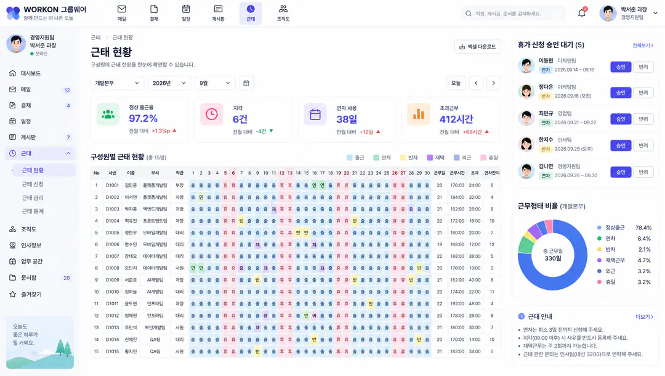Open the 개발본부 department dropdown
Image resolution: width=665 pixels, height=376 pixels.
tap(117, 83)
